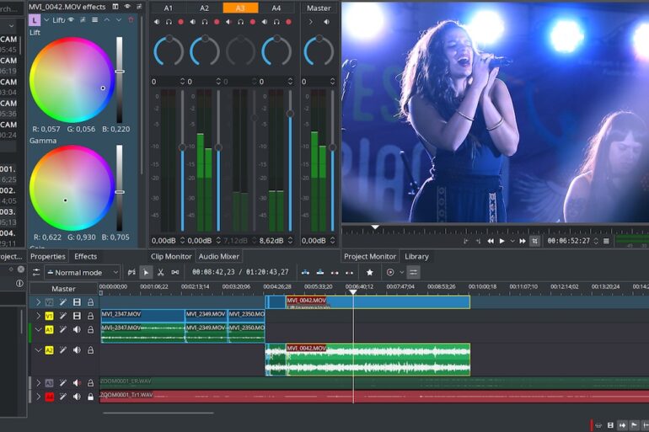Collapse the A1 track chevron
This screenshot has height=432, width=649.
[x=38, y=329]
